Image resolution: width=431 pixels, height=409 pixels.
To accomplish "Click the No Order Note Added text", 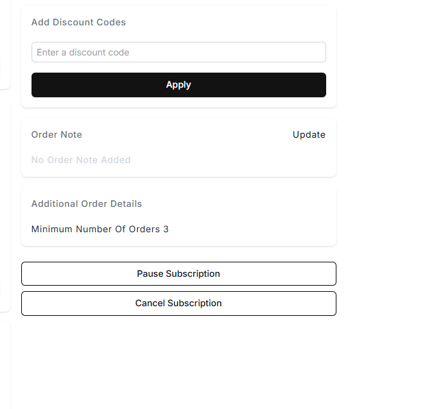I will 81,160.
